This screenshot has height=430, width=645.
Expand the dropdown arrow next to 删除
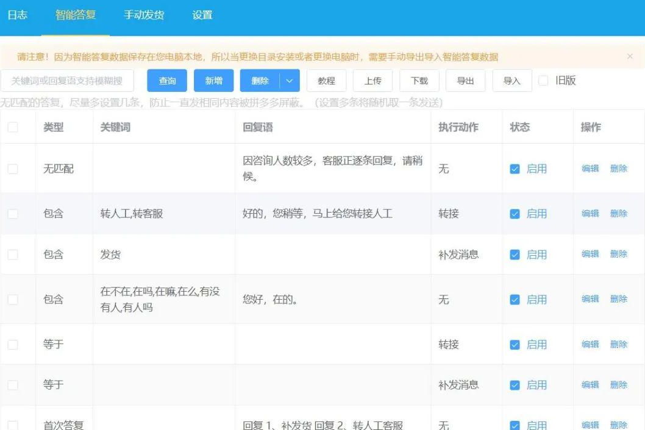click(x=289, y=80)
